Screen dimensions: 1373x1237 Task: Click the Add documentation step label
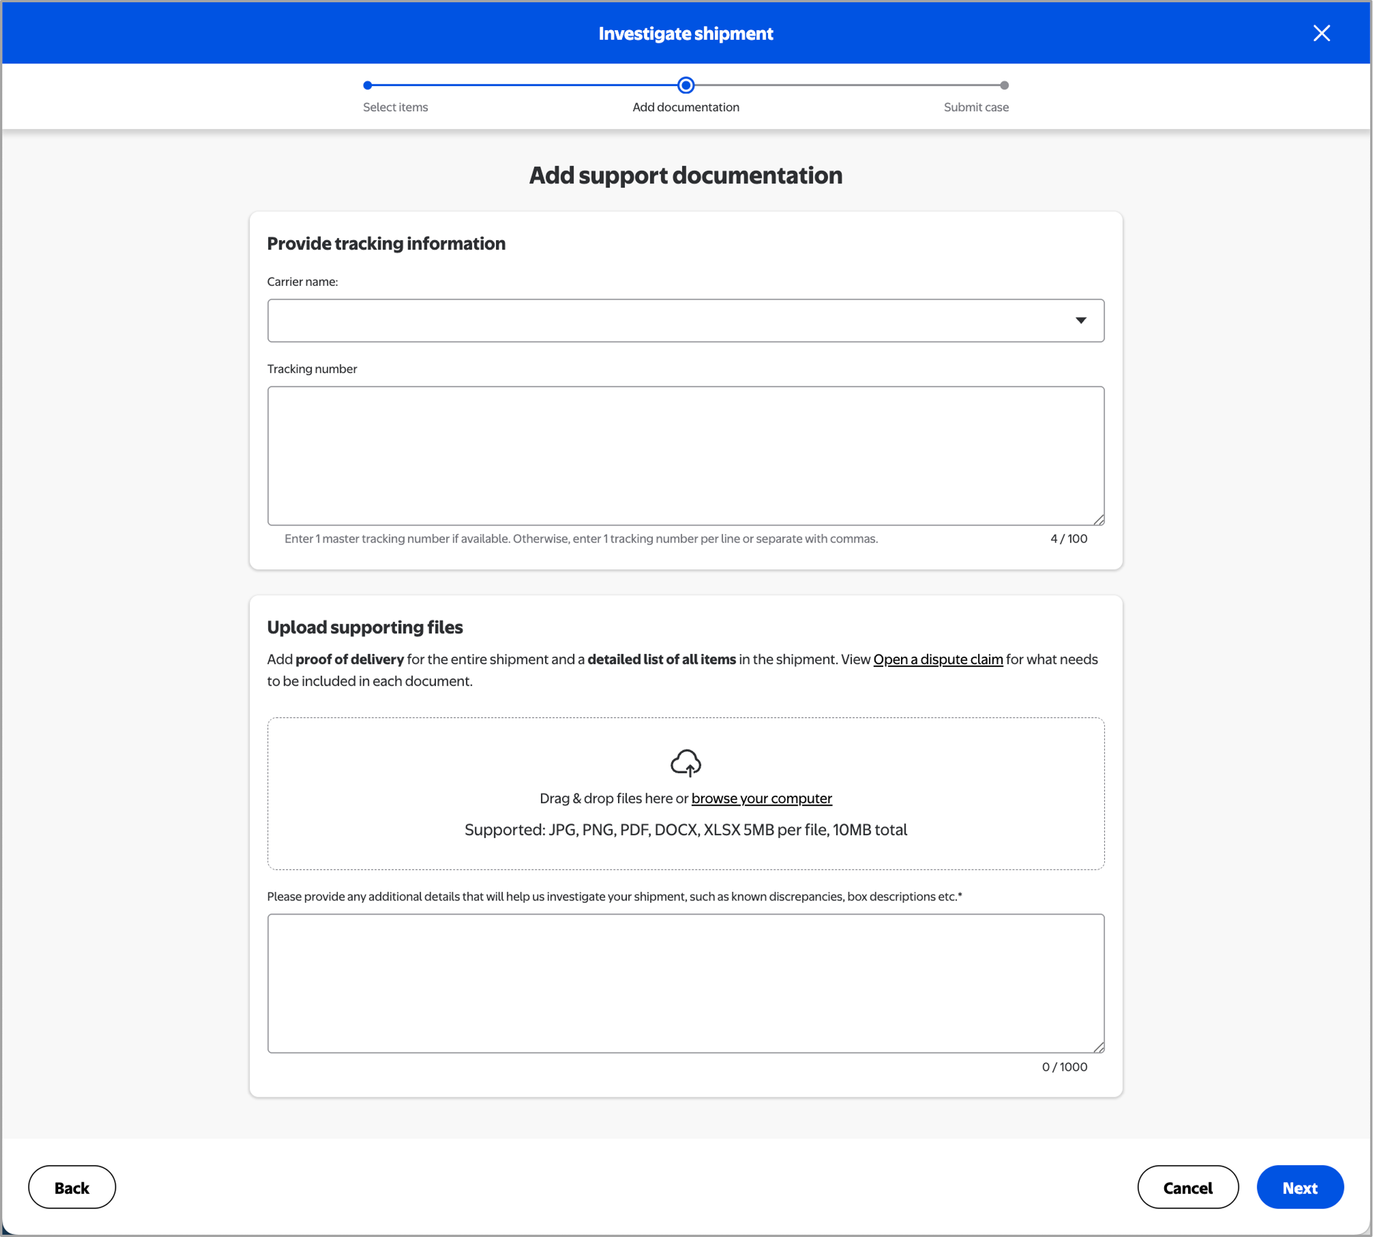pyautogui.click(x=685, y=107)
